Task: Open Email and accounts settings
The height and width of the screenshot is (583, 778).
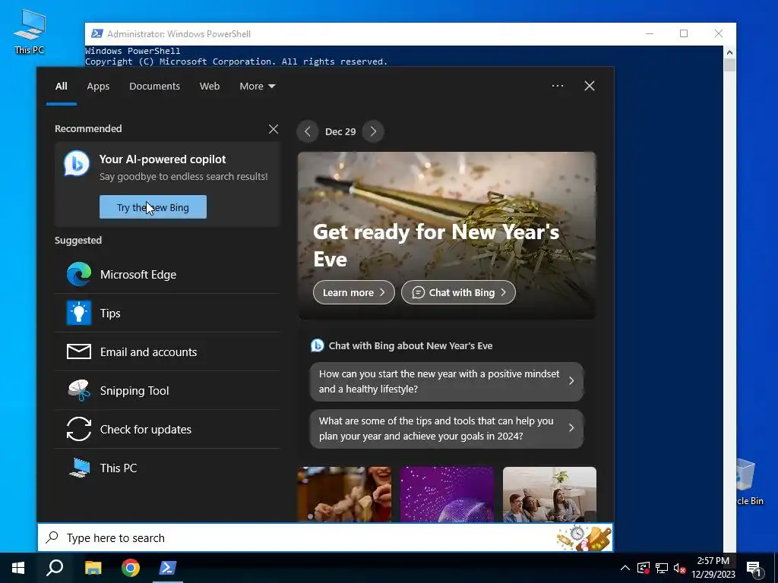Action: coord(168,351)
